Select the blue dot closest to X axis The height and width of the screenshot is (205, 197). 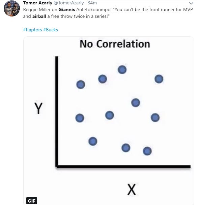click(x=147, y=151)
